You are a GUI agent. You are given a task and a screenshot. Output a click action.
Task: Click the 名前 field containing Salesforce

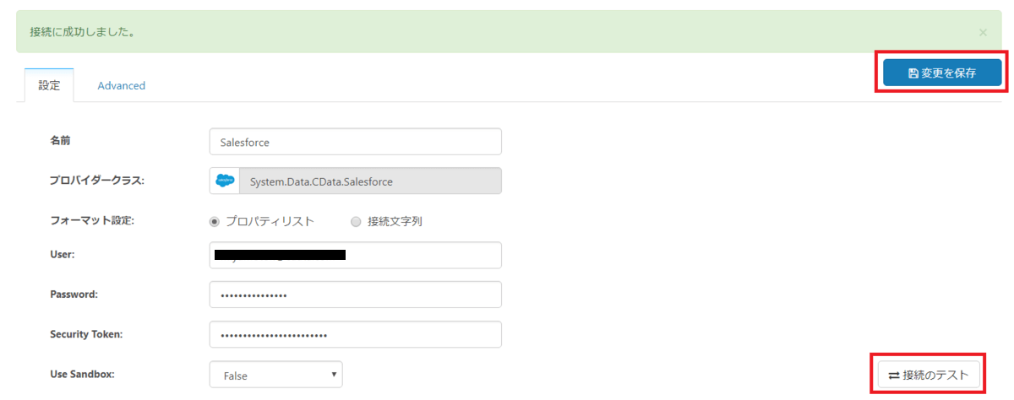(x=355, y=142)
